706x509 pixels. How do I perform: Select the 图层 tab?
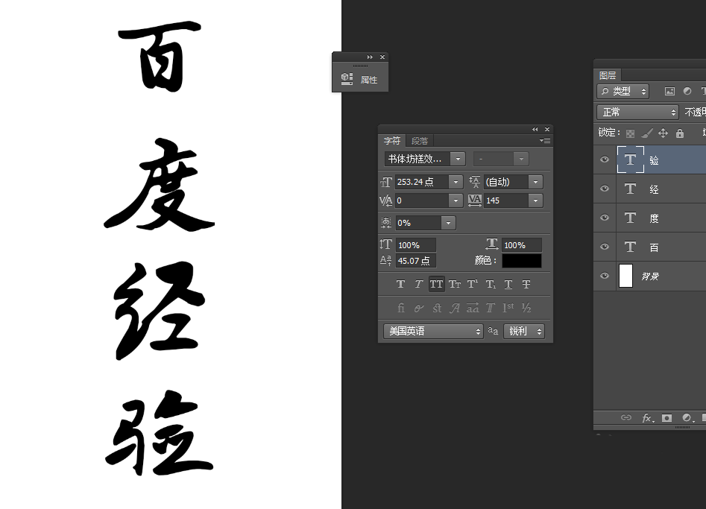click(608, 75)
